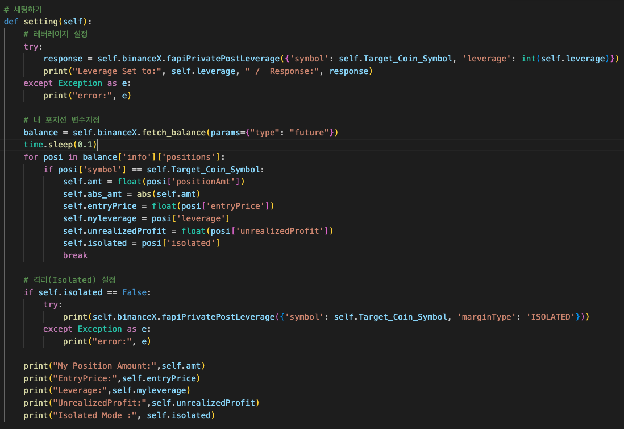
Task: Click the comment '# 레버레이지 설정'
Action: (55, 34)
